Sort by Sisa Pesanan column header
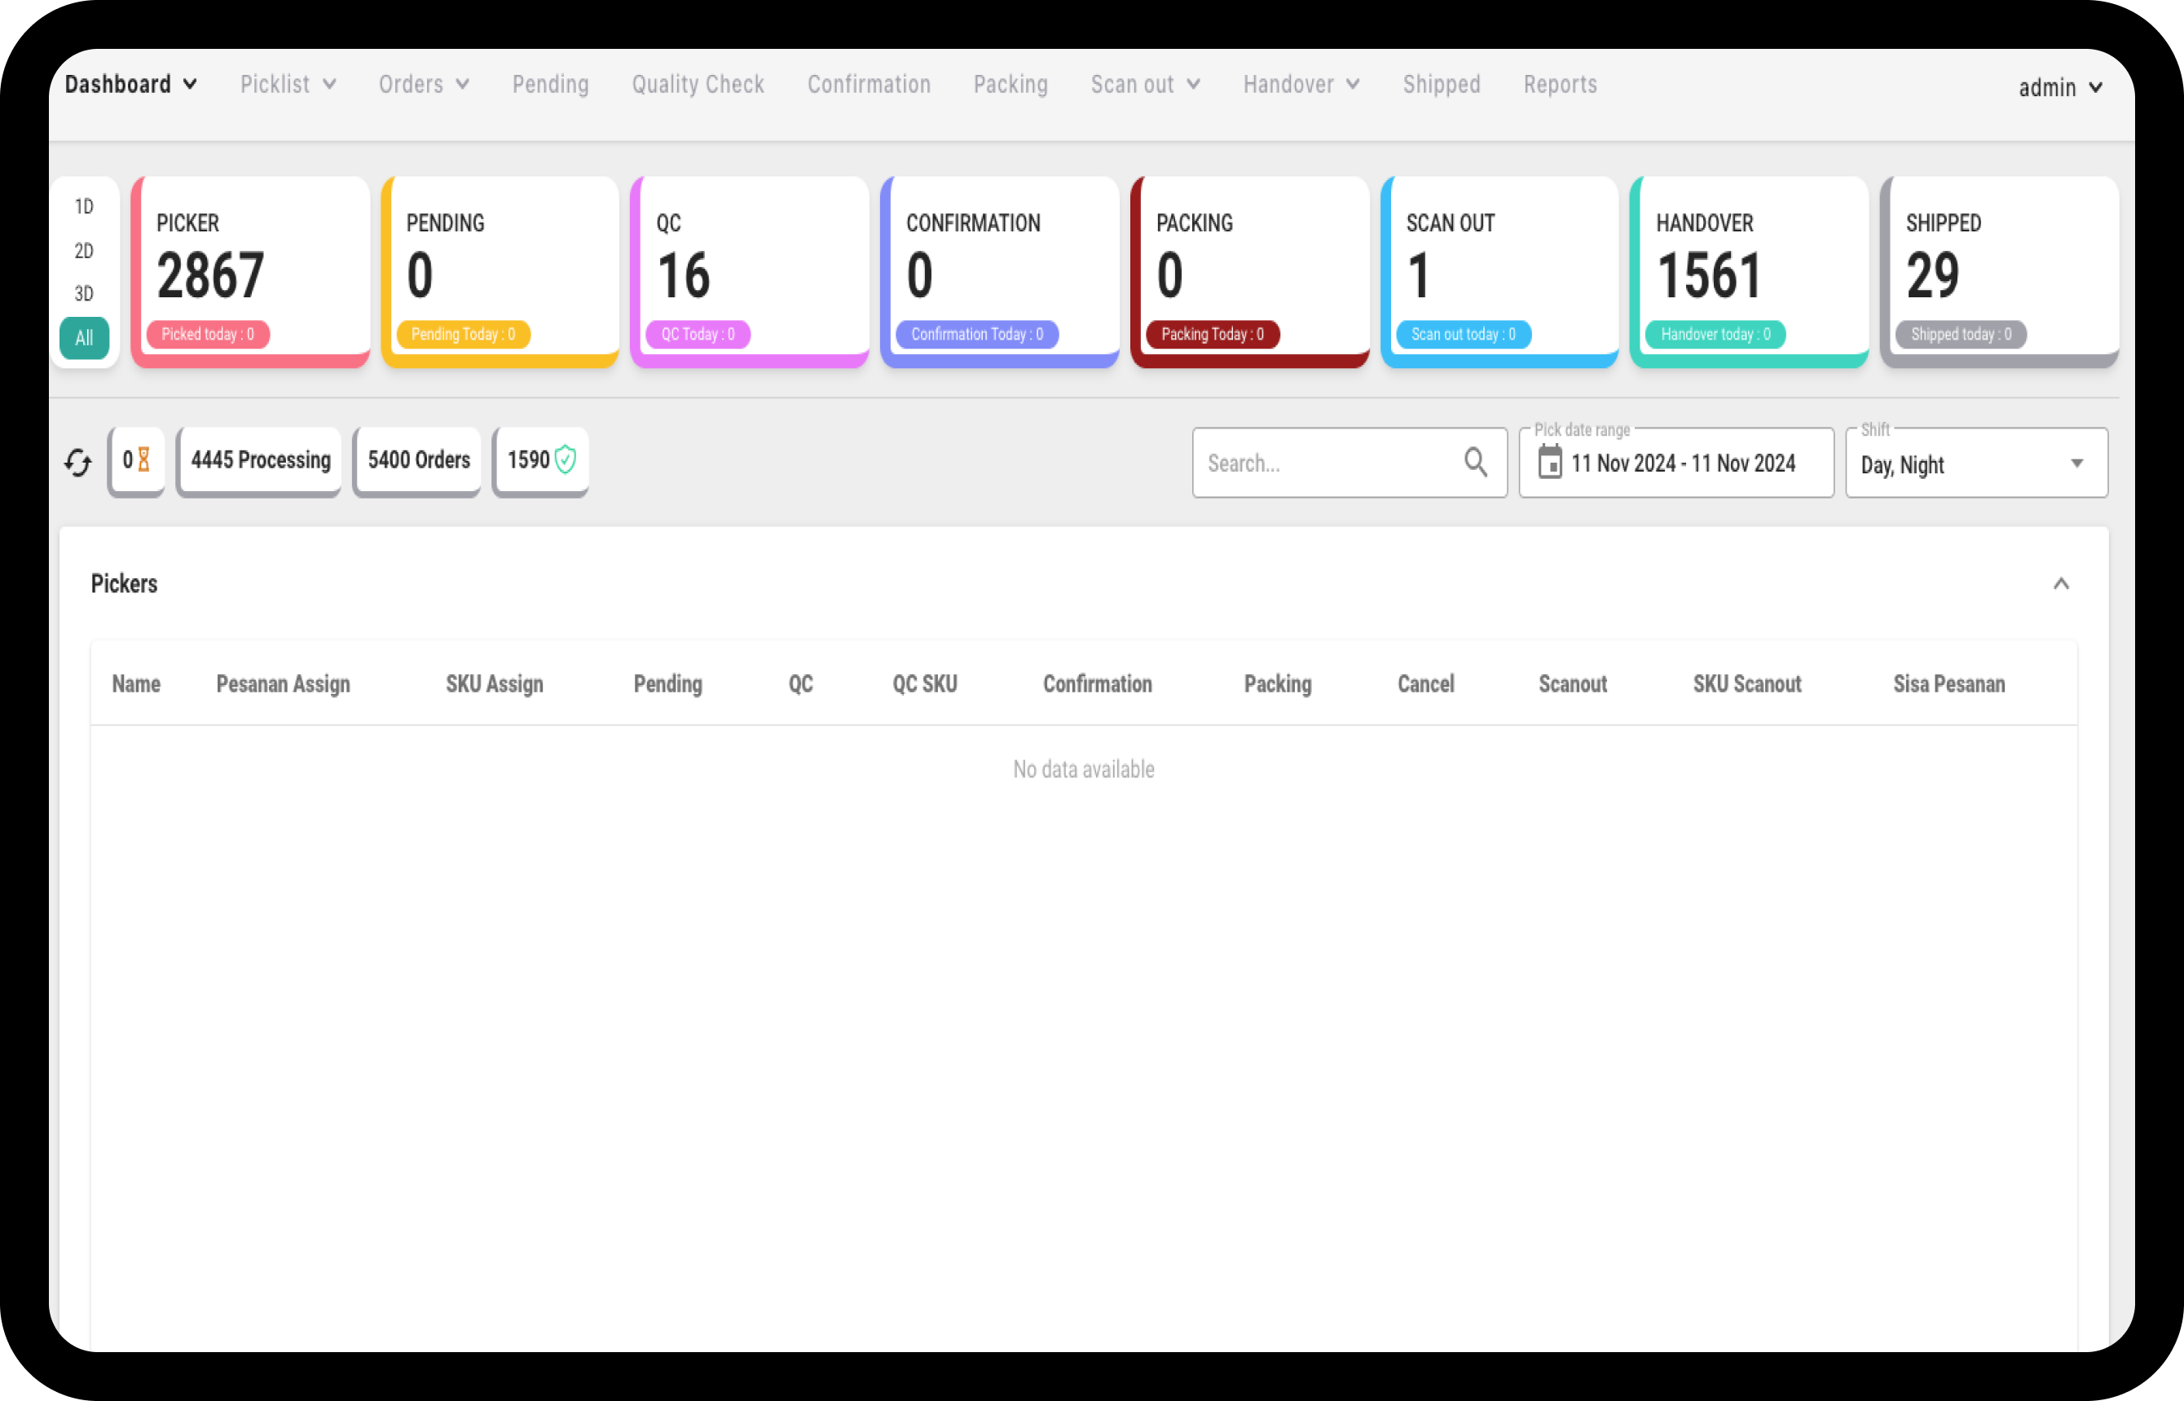This screenshot has width=2184, height=1401. coord(1949,684)
